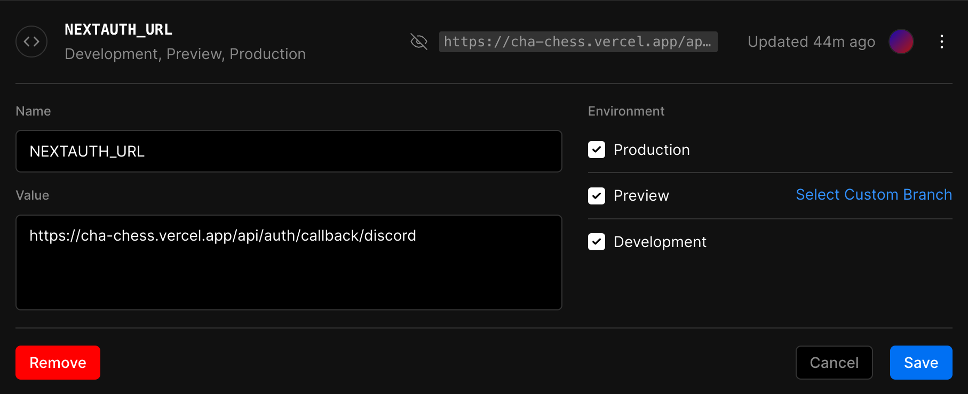Image resolution: width=968 pixels, height=394 pixels.
Task: Click the user avatar circle
Action: 901,42
